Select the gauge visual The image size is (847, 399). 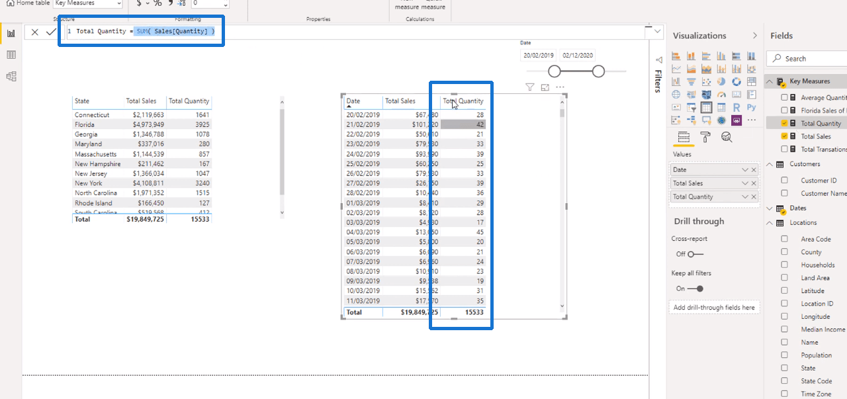click(721, 94)
